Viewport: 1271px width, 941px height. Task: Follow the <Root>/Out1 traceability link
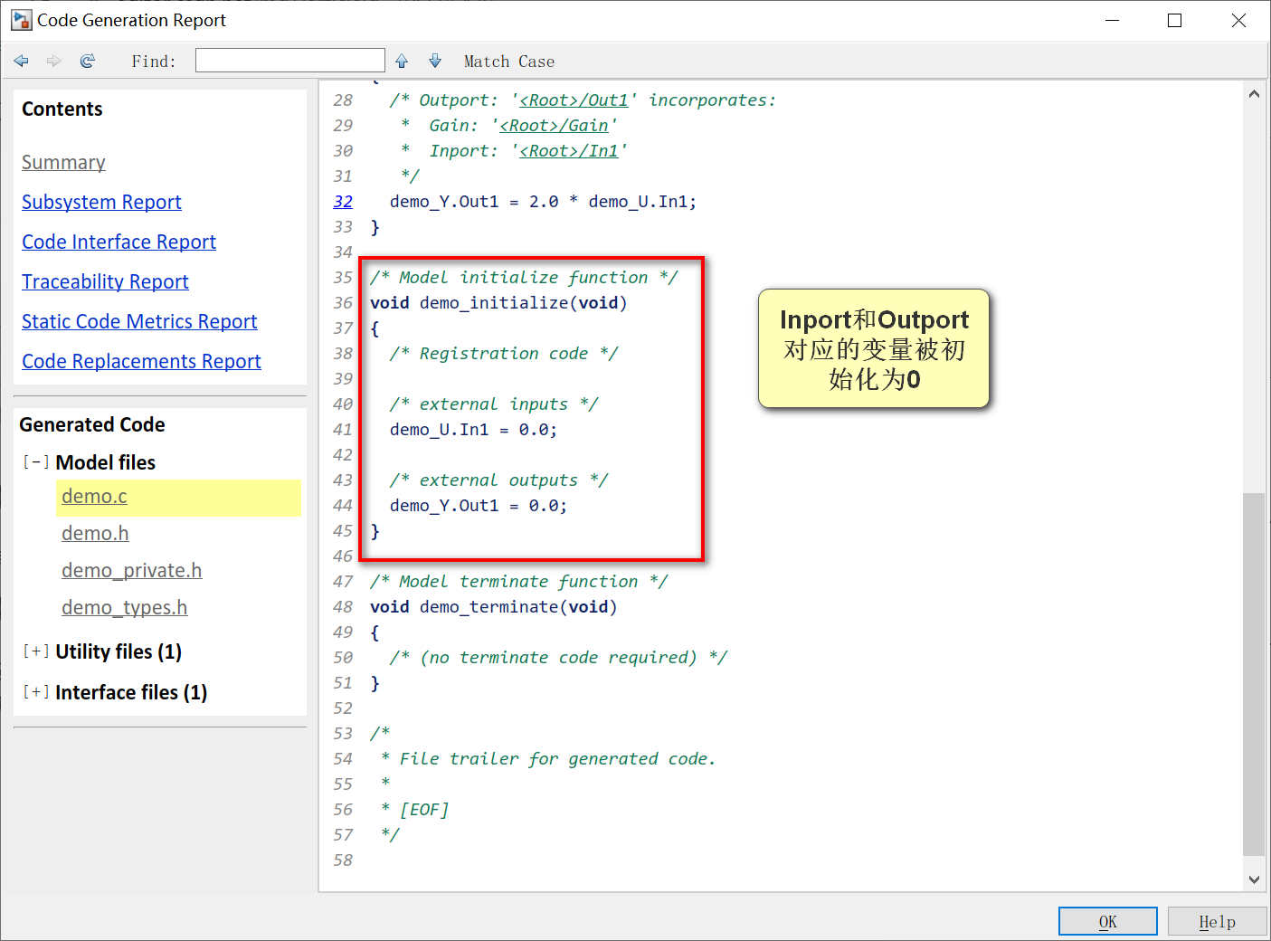click(574, 100)
